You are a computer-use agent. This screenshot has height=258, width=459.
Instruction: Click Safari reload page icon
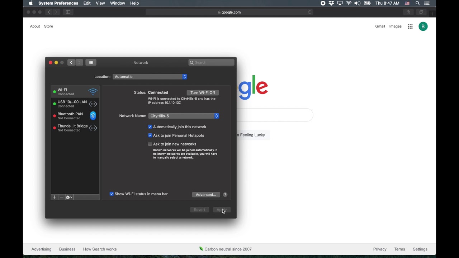(309, 12)
